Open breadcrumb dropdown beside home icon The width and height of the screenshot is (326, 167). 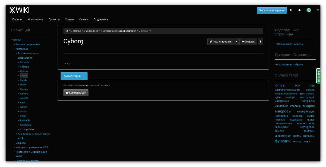tap(70, 31)
